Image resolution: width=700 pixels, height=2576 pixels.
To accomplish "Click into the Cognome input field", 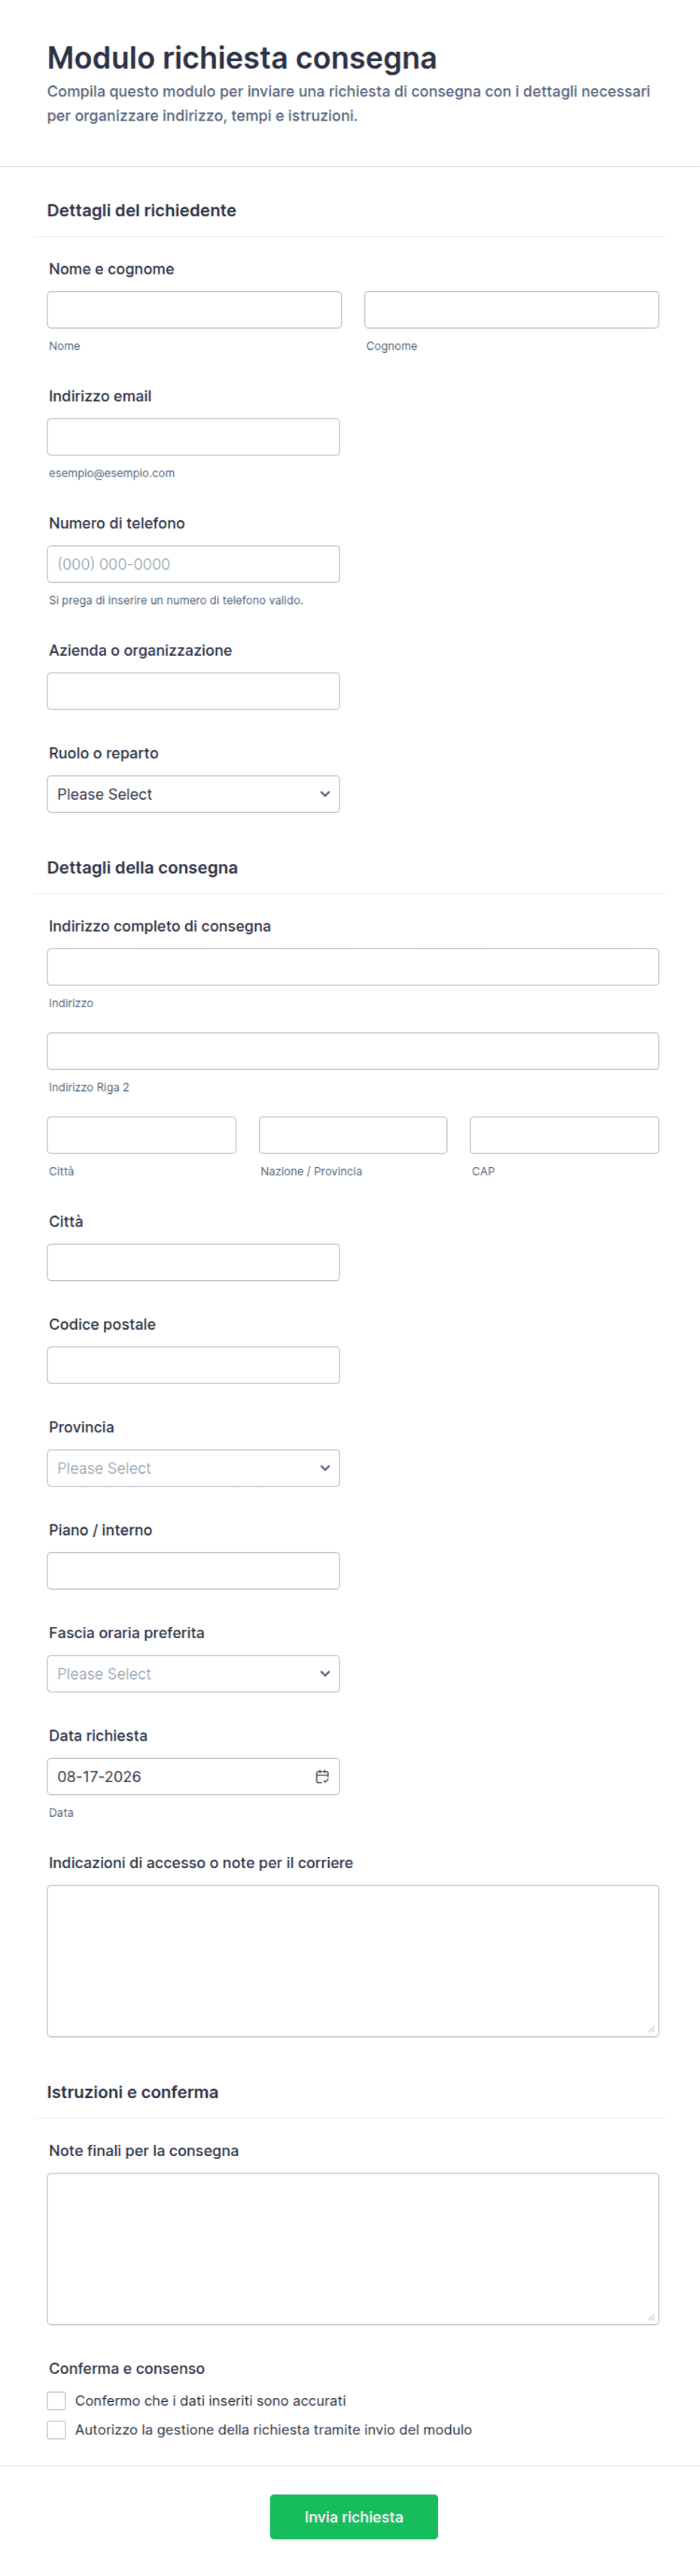I will click(x=511, y=310).
